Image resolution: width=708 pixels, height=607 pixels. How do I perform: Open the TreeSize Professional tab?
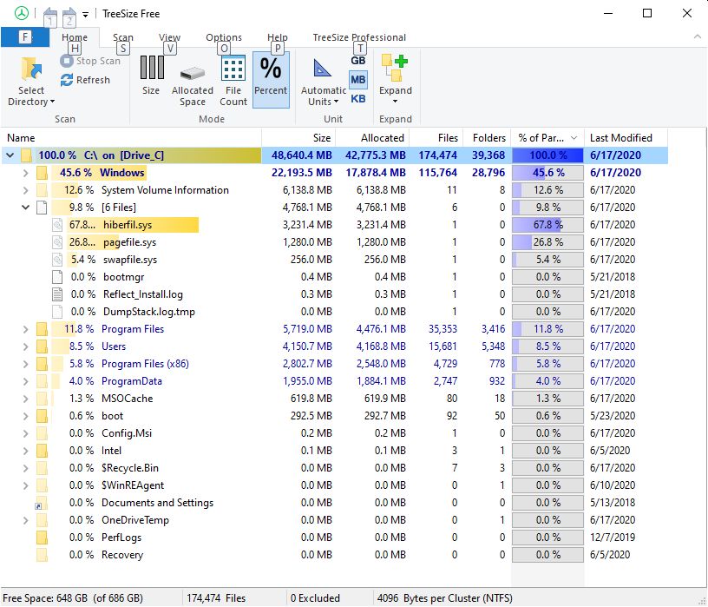[359, 37]
